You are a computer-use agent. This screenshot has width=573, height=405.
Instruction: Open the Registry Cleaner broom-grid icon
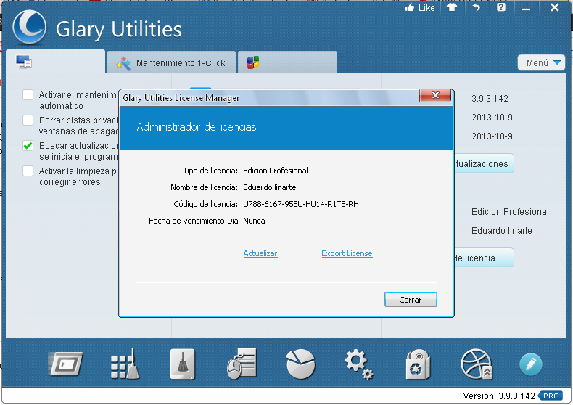click(125, 364)
